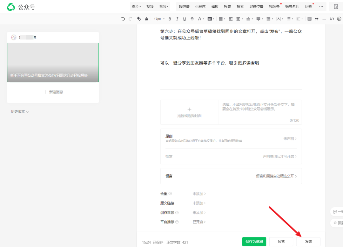Click the green 保存为草稿 button
Screen dimensions: 343x247
[254, 242]
